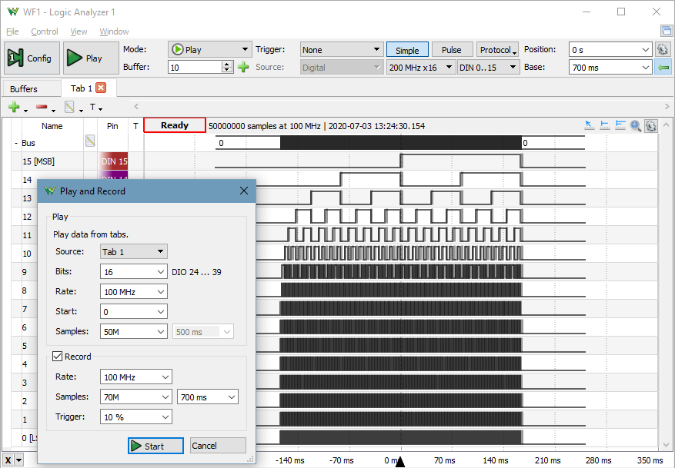This screenshot has height=468, width=675.
Task: Toggle Pulse trigger mode button
Action: click(x=451, y=50)
